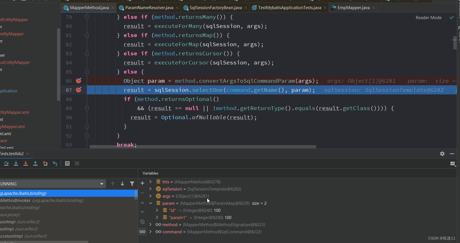Open tityMapper.xml in the project tree

click(15, 112)
